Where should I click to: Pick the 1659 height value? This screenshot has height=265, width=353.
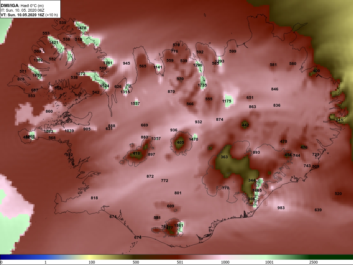coord(37,75)
